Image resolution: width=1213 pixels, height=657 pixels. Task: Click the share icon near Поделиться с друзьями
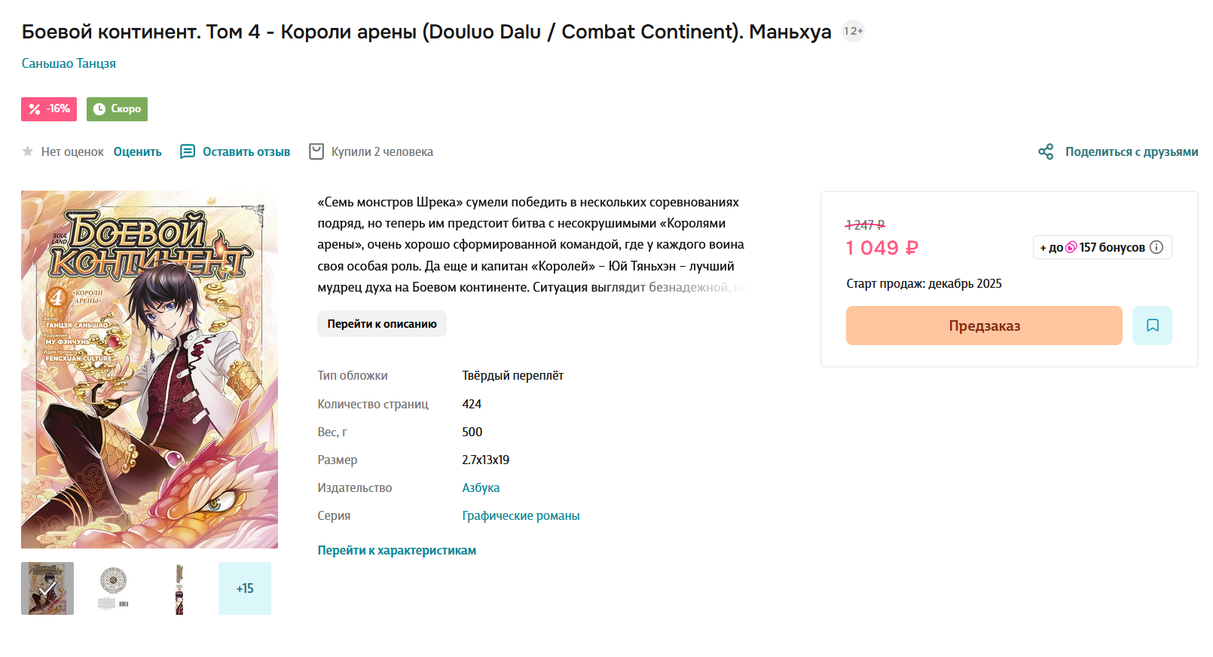coord(1046,151)
